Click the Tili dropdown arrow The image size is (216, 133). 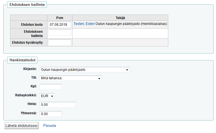pyautogui.click(x=99, y=78)
